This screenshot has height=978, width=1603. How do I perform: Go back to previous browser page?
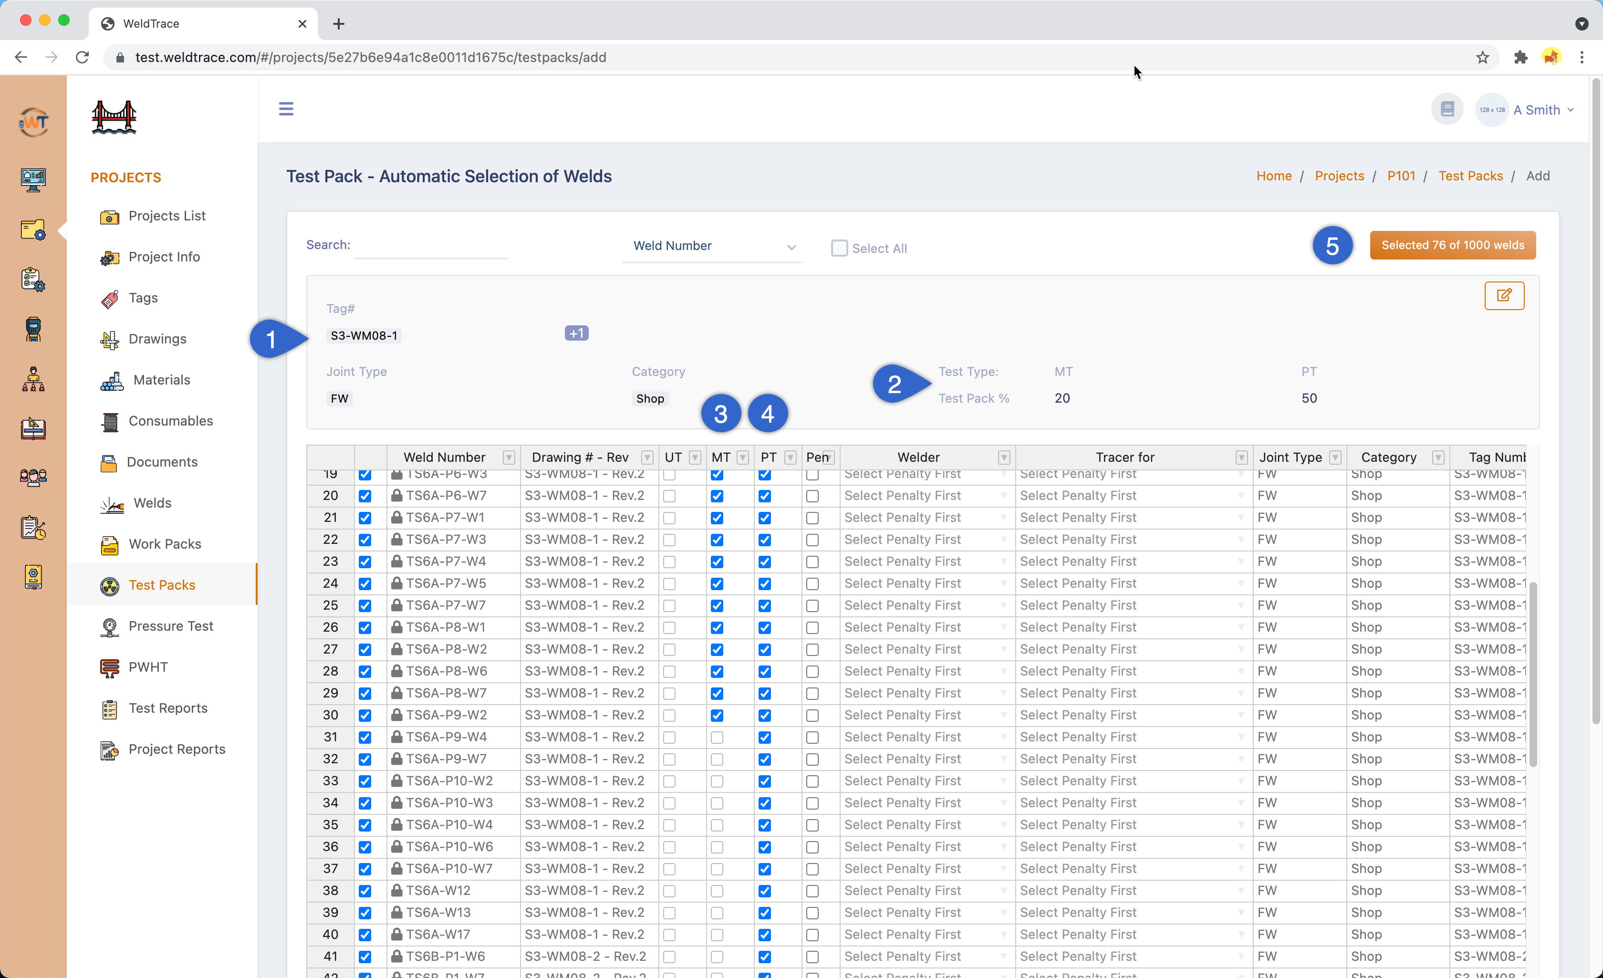click(x=21, y=57)
